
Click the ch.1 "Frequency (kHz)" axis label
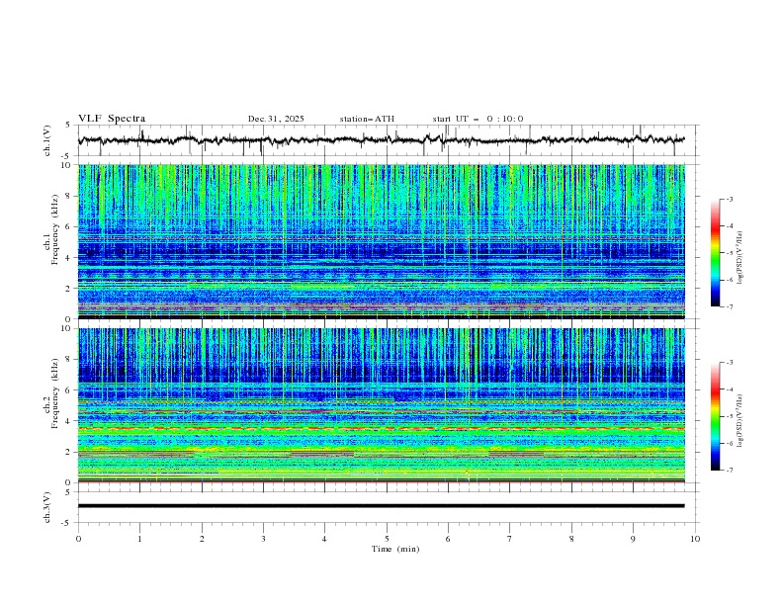click(x=55, y=227)
